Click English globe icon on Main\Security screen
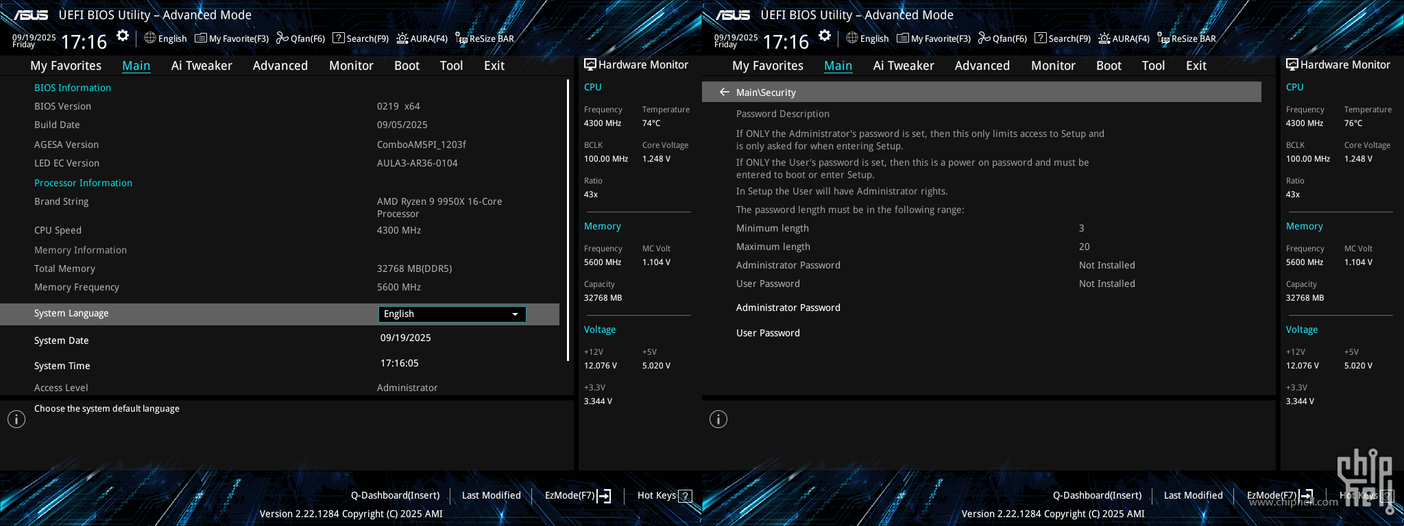 click(851, 38)
